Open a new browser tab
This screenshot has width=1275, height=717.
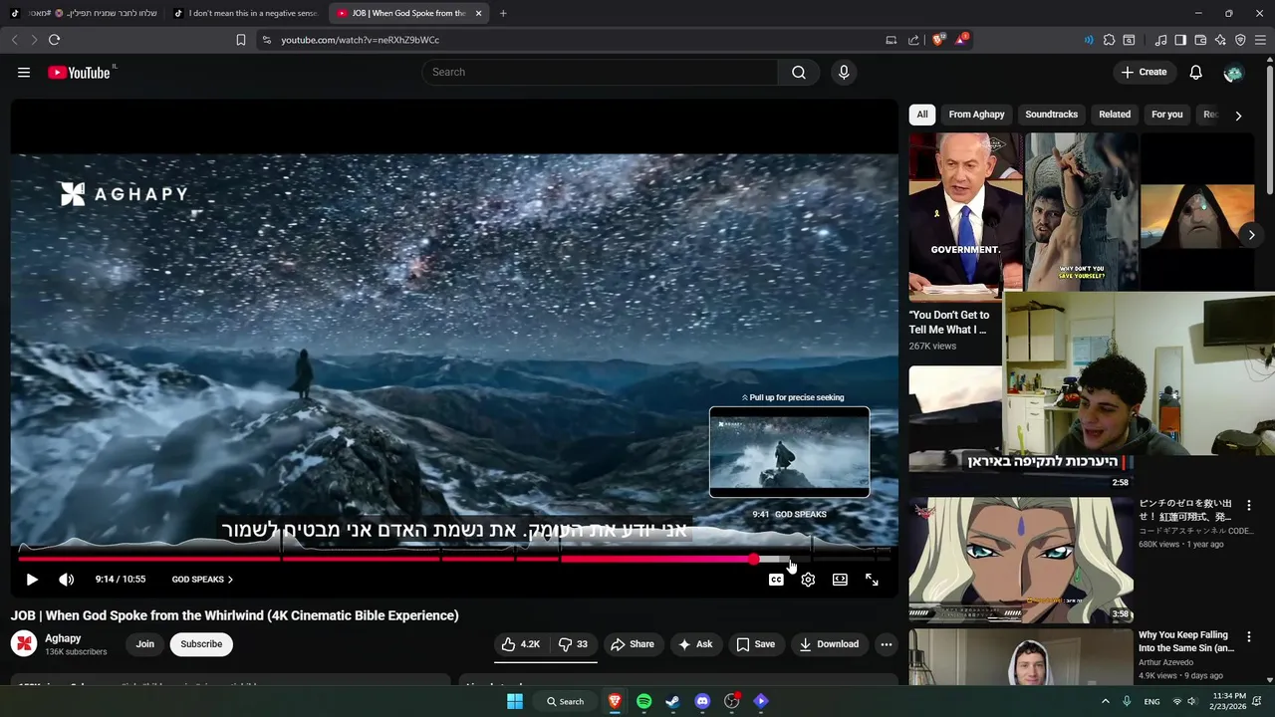click(503, 13)
